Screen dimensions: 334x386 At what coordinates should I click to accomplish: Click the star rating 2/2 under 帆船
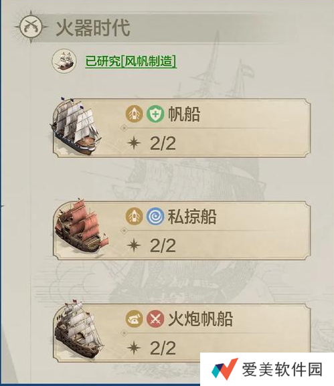coord(151,143)
